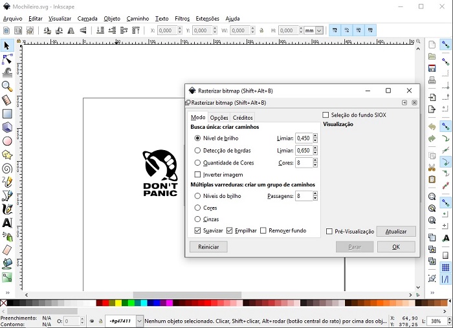453x328 pixels.
Task: Select the Ellipse circle tool
Action: tap(7, 141)
